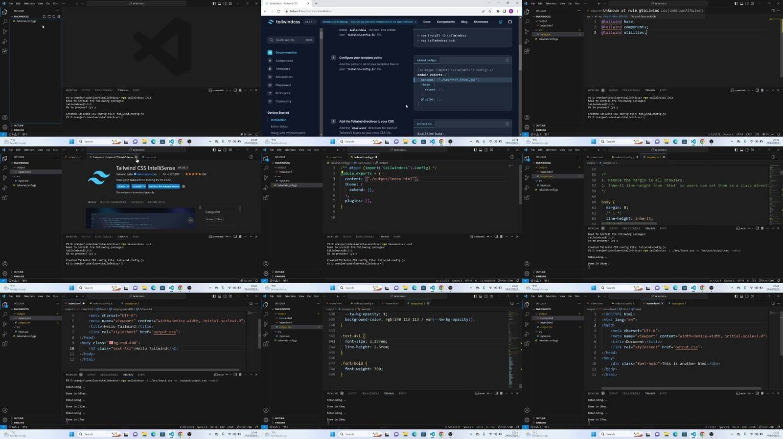The height and width of the screenshot is (439, 783).
Task: Bookmark the Tailwind docs page with star icon
Action: click(x=490, y=11)
